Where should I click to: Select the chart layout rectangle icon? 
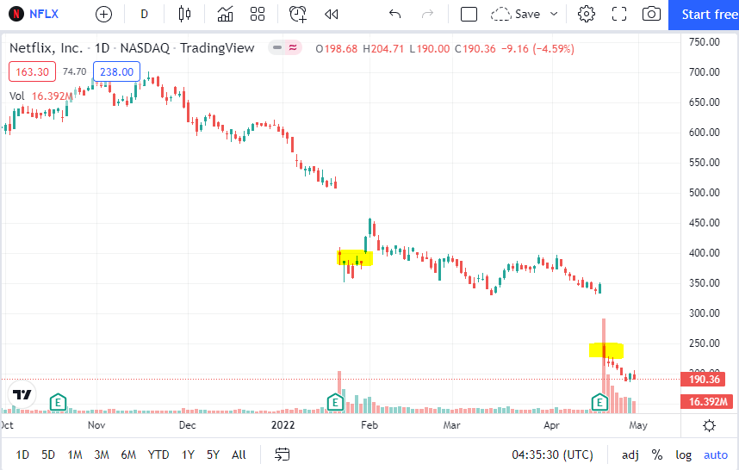point(469,14)
